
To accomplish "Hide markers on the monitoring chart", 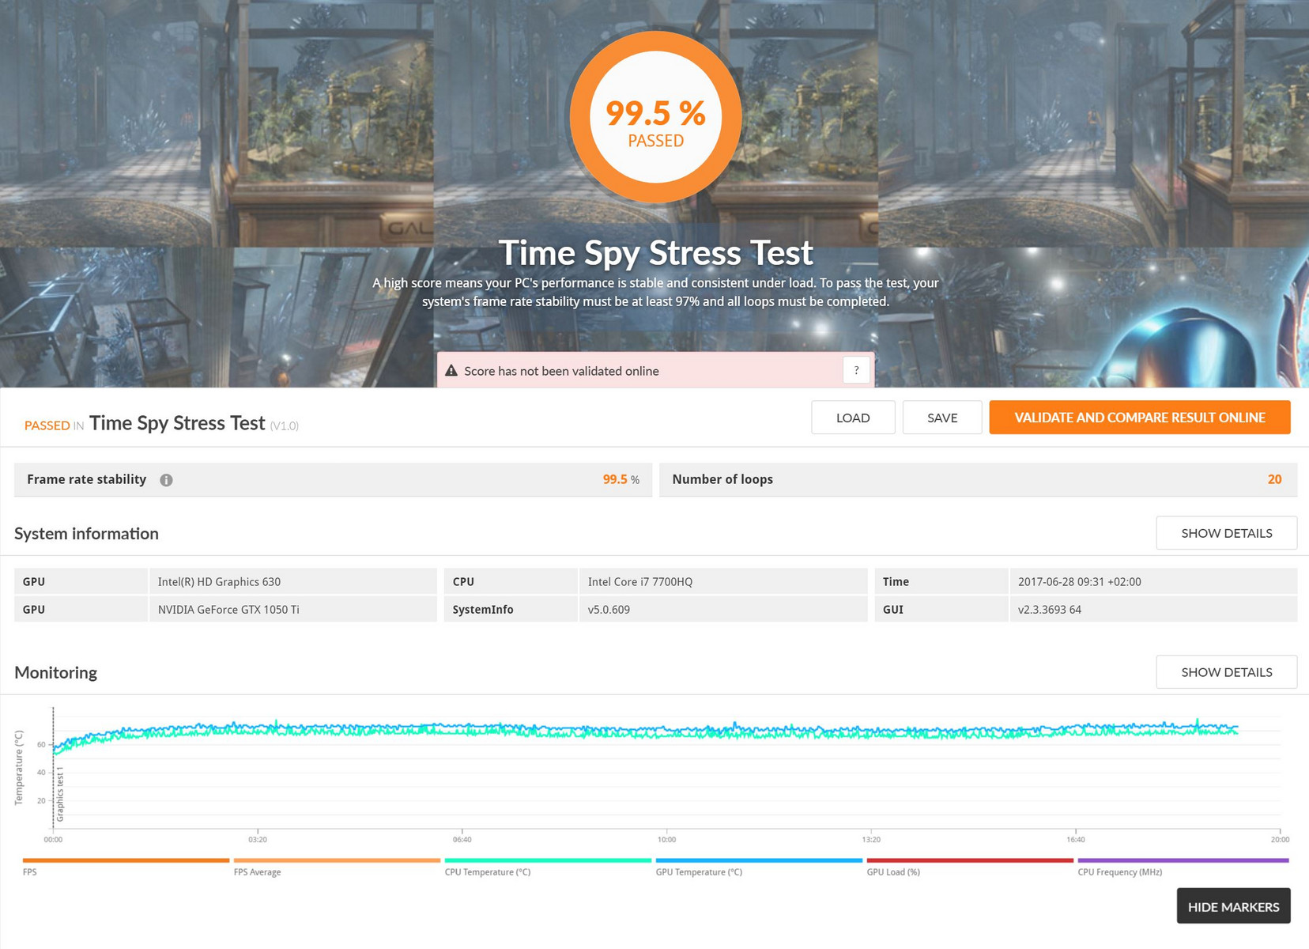I will [1233, 906].
